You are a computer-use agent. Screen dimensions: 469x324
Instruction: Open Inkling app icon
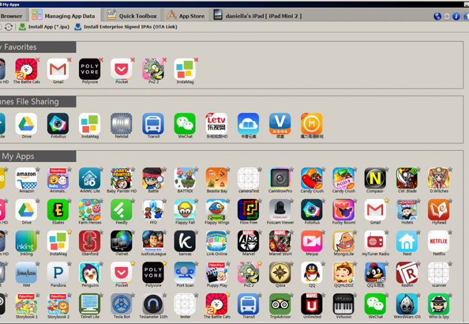pyautogui.click(x=27, y=241)
